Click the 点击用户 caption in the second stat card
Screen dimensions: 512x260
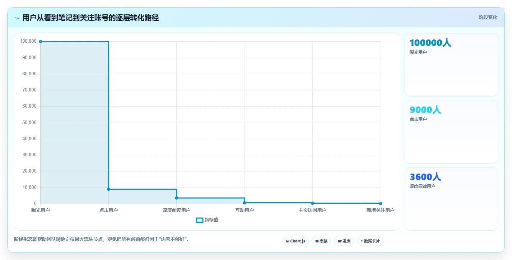point(418,119)
